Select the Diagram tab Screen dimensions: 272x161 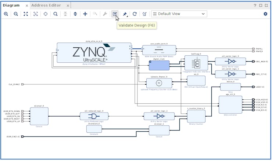pyautogui.click(x=12, y=6)
